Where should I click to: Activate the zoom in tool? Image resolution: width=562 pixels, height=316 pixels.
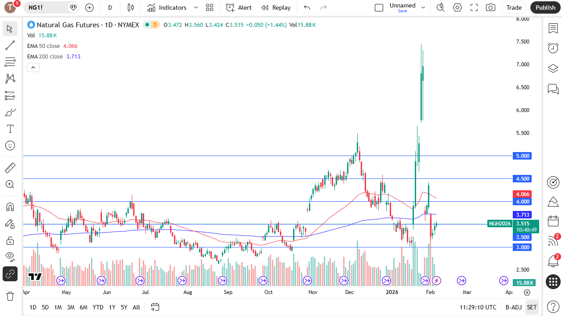10,185
